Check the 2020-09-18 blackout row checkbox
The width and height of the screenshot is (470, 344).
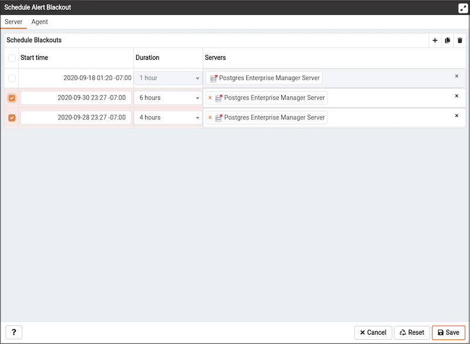pyautogui.click(x=12, y=78)
